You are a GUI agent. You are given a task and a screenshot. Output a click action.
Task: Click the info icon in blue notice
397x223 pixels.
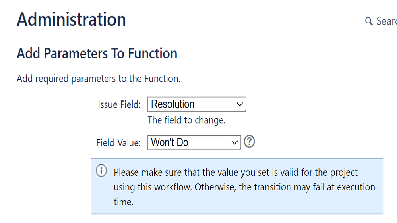point(101,171)
